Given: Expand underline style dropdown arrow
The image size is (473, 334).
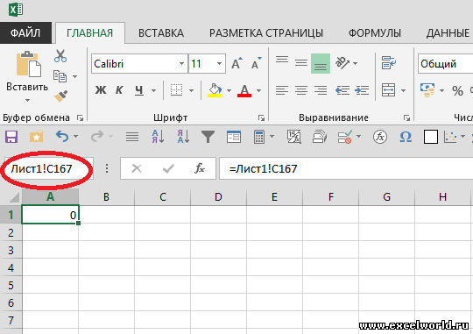Looking at the screenshot, I should tap(153, 90).
